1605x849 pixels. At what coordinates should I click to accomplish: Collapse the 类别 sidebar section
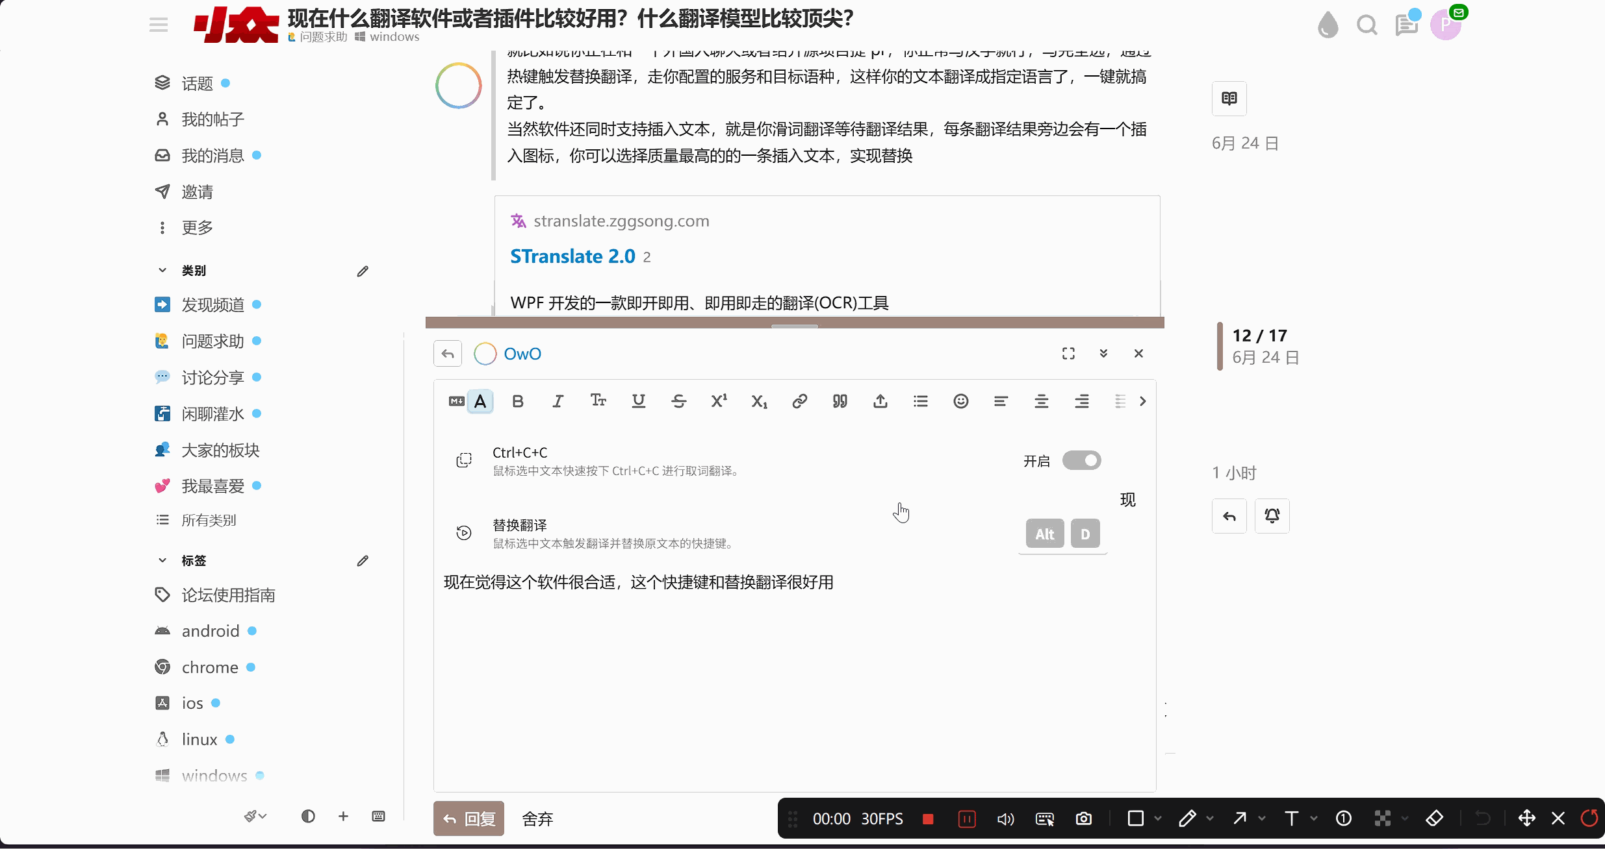click(162, 270)
